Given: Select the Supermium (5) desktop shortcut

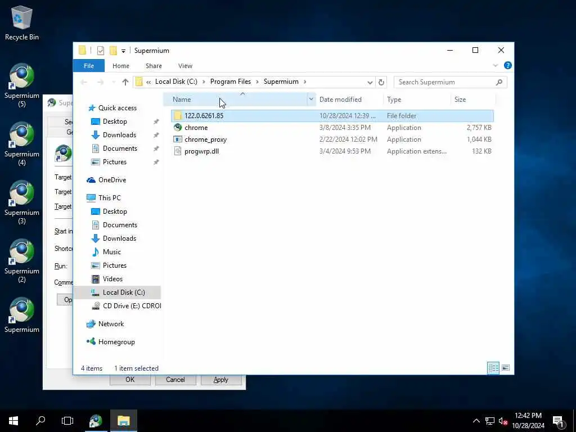Looking at the screenshot, I should pos(22,85).
